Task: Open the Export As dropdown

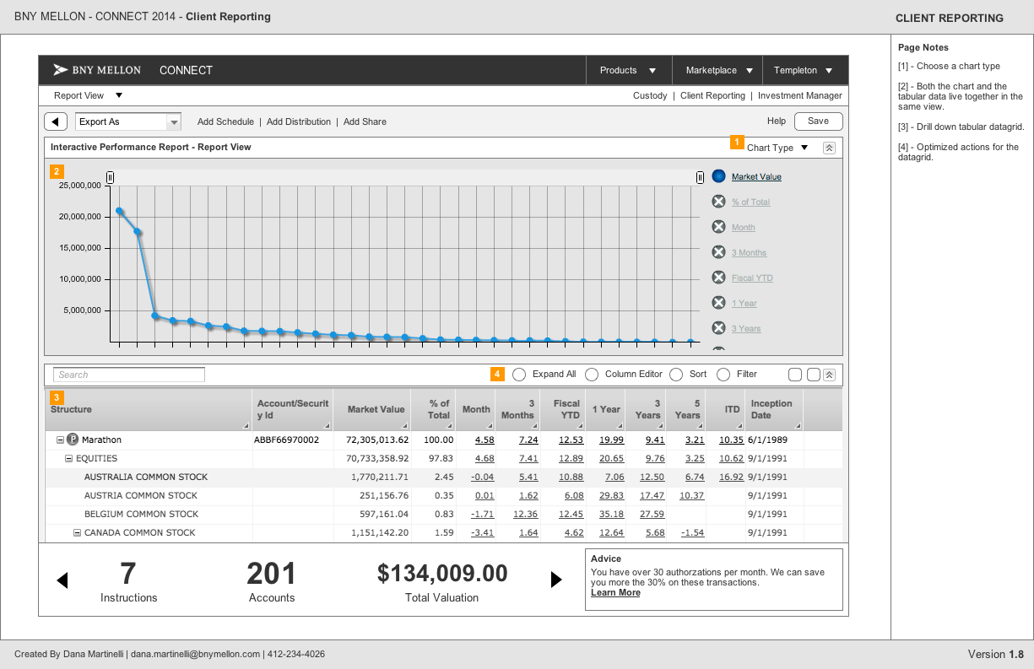Action: click(x=174, y=122)
